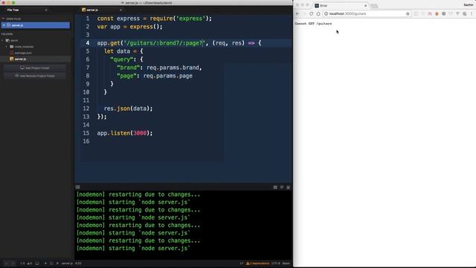This screenshot has width=476, height=268.
Task: Go to the browser home page
Action: 318,13
